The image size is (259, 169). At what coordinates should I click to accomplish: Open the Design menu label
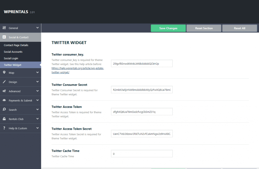pos(13,82)
